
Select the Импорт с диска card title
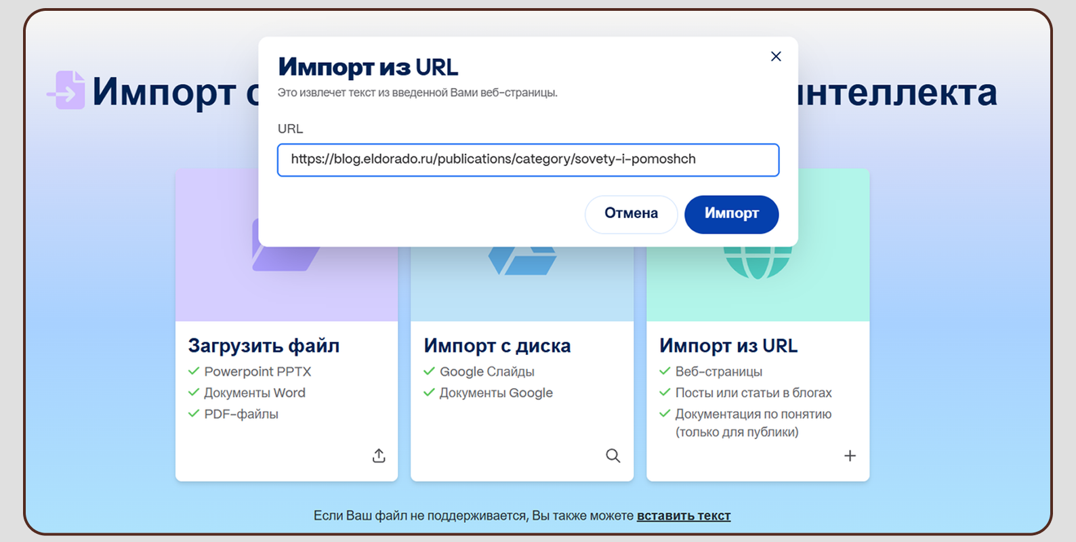click(x=497, y=346)
